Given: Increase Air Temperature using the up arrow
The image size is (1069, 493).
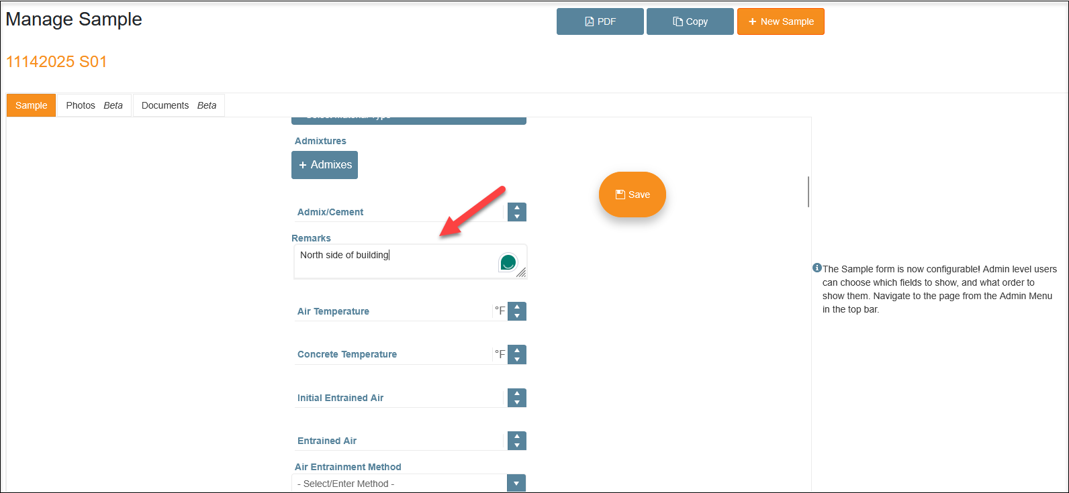Looking at the screenshot, I should point(517,307).
